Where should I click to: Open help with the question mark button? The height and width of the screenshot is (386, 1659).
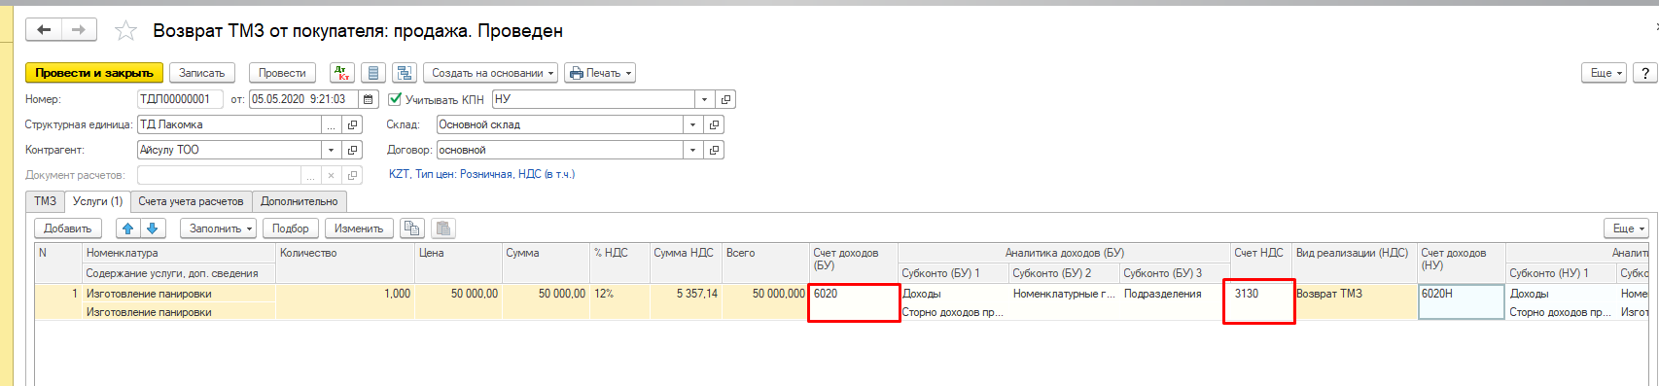tap(1644, 73)
